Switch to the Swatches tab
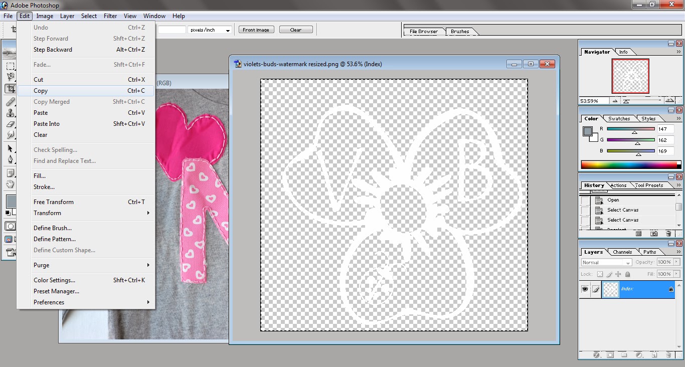 point(619,119)
